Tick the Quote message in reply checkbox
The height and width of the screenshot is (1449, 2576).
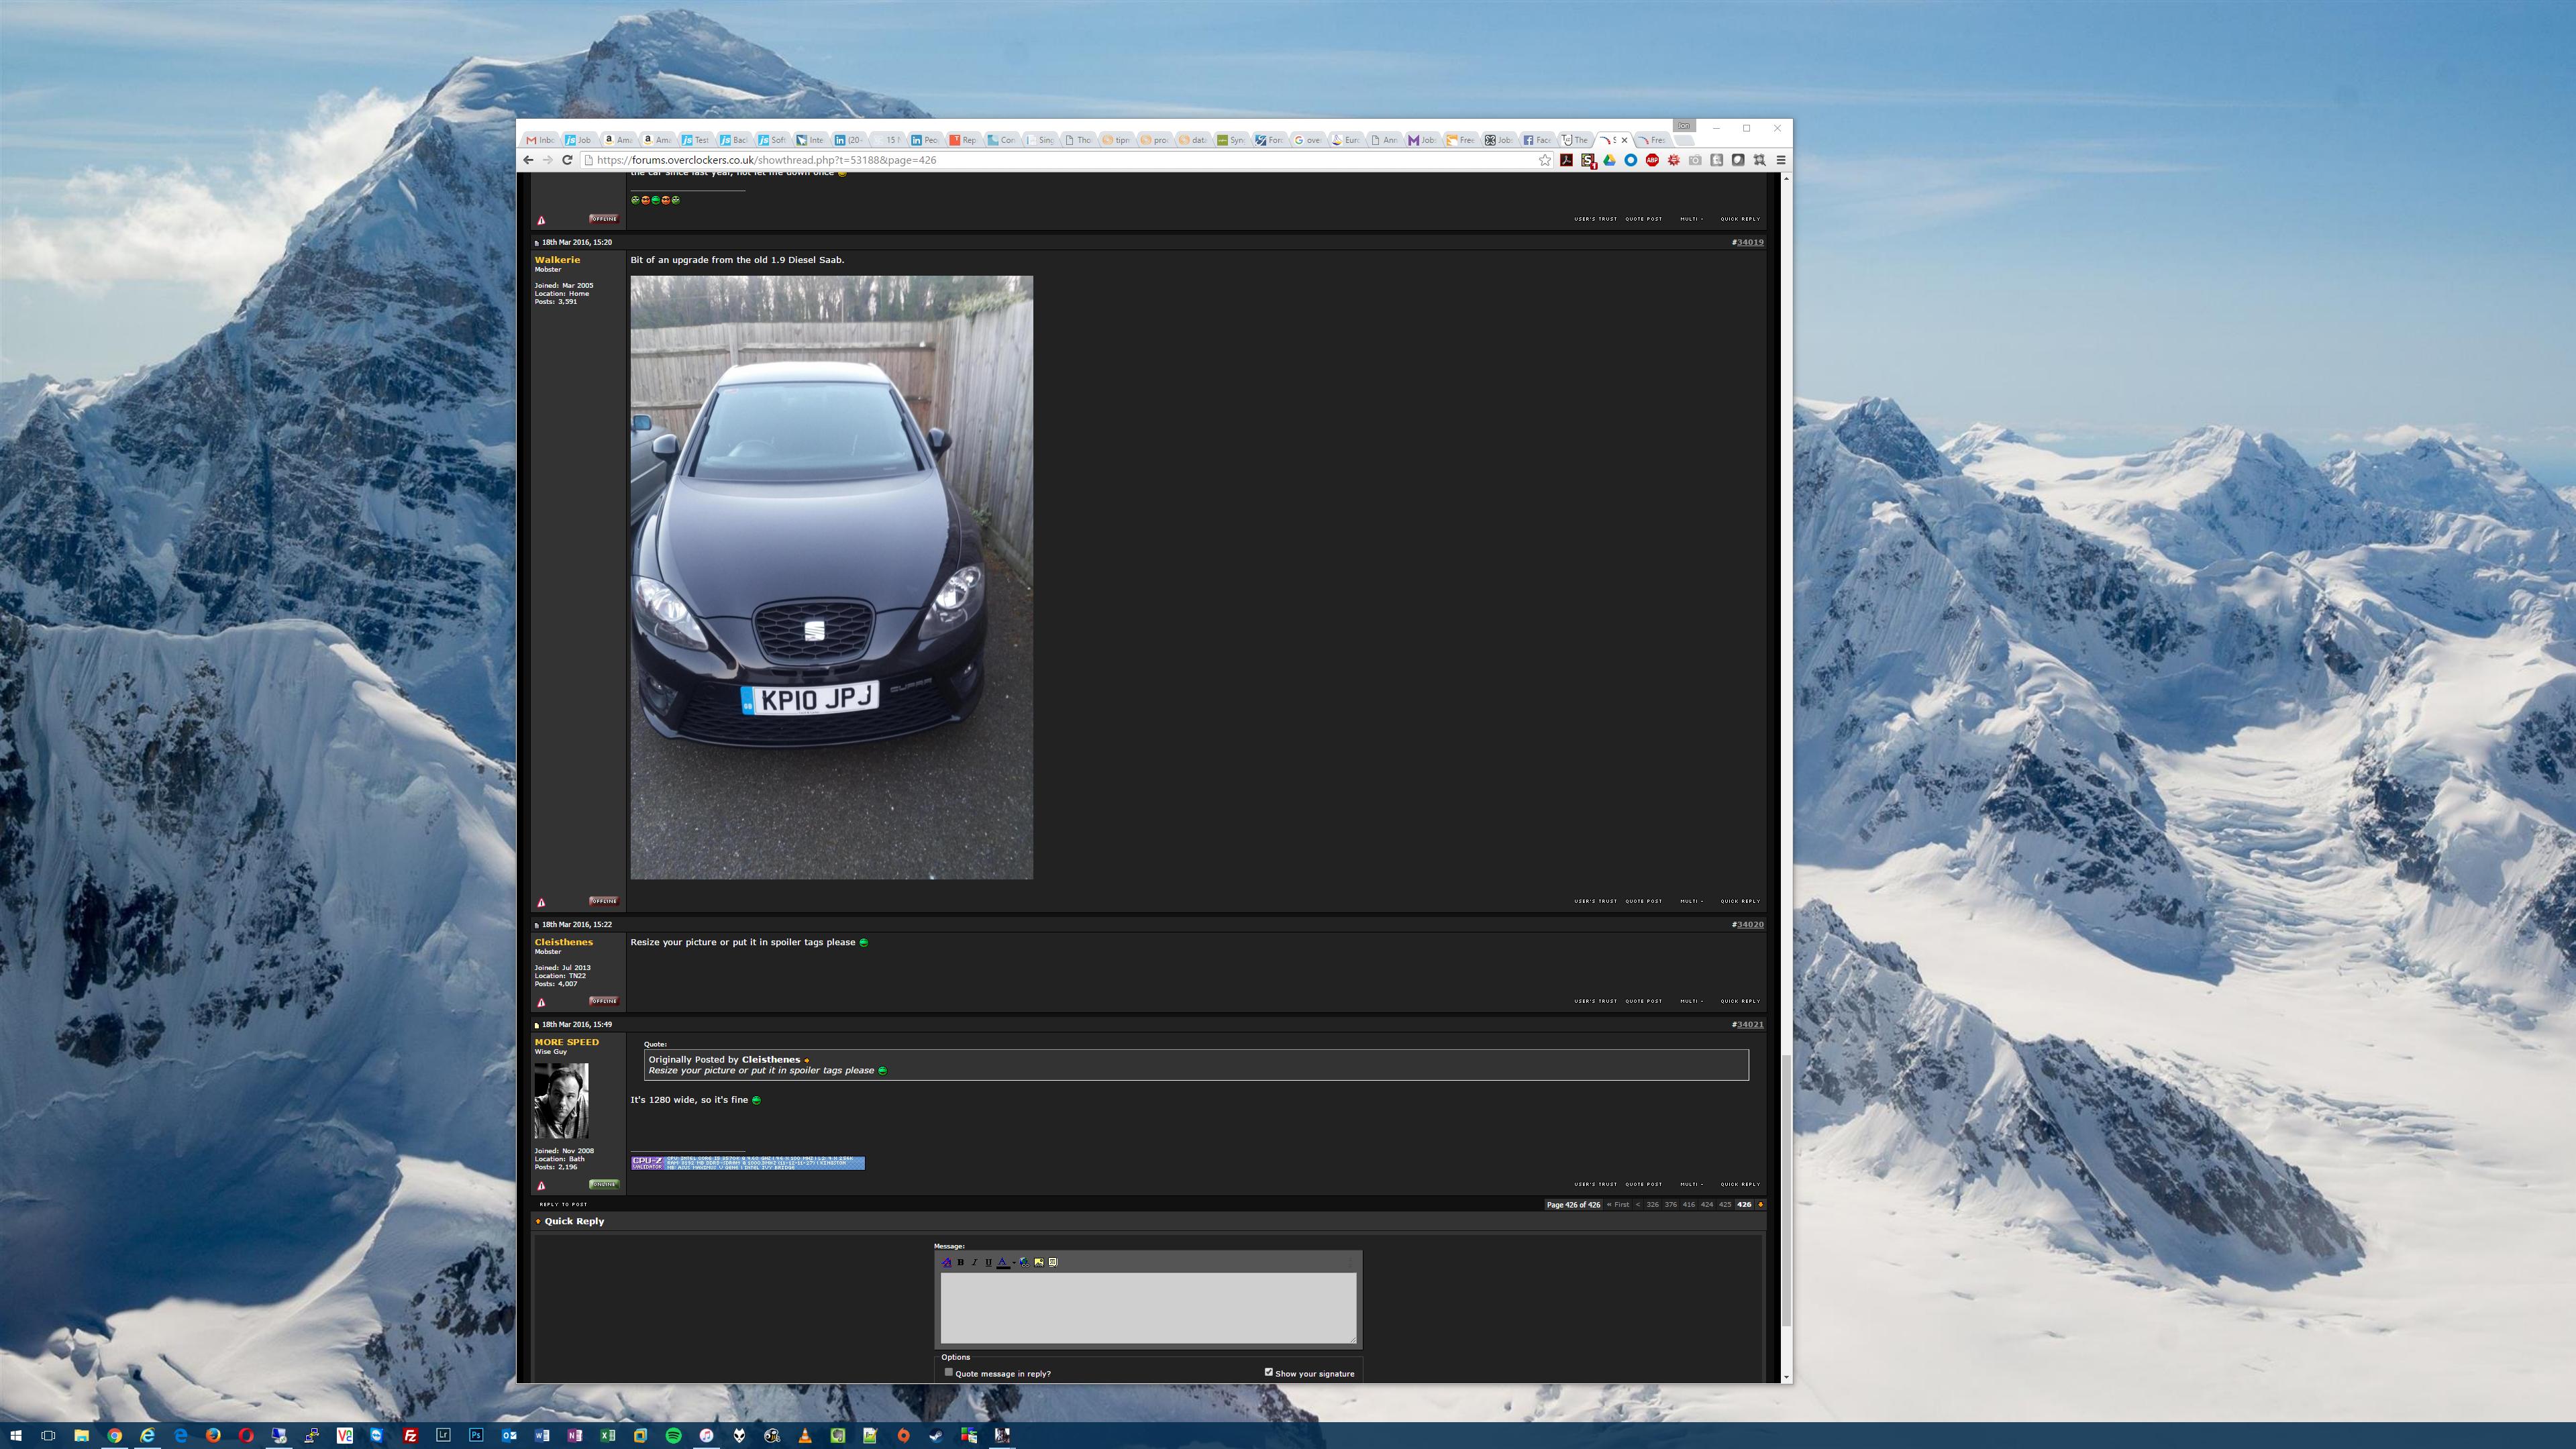949,1372
